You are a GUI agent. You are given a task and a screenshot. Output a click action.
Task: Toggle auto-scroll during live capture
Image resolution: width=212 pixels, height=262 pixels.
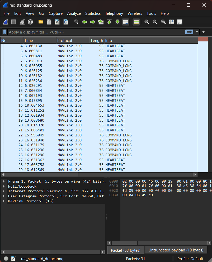point(126,22)
